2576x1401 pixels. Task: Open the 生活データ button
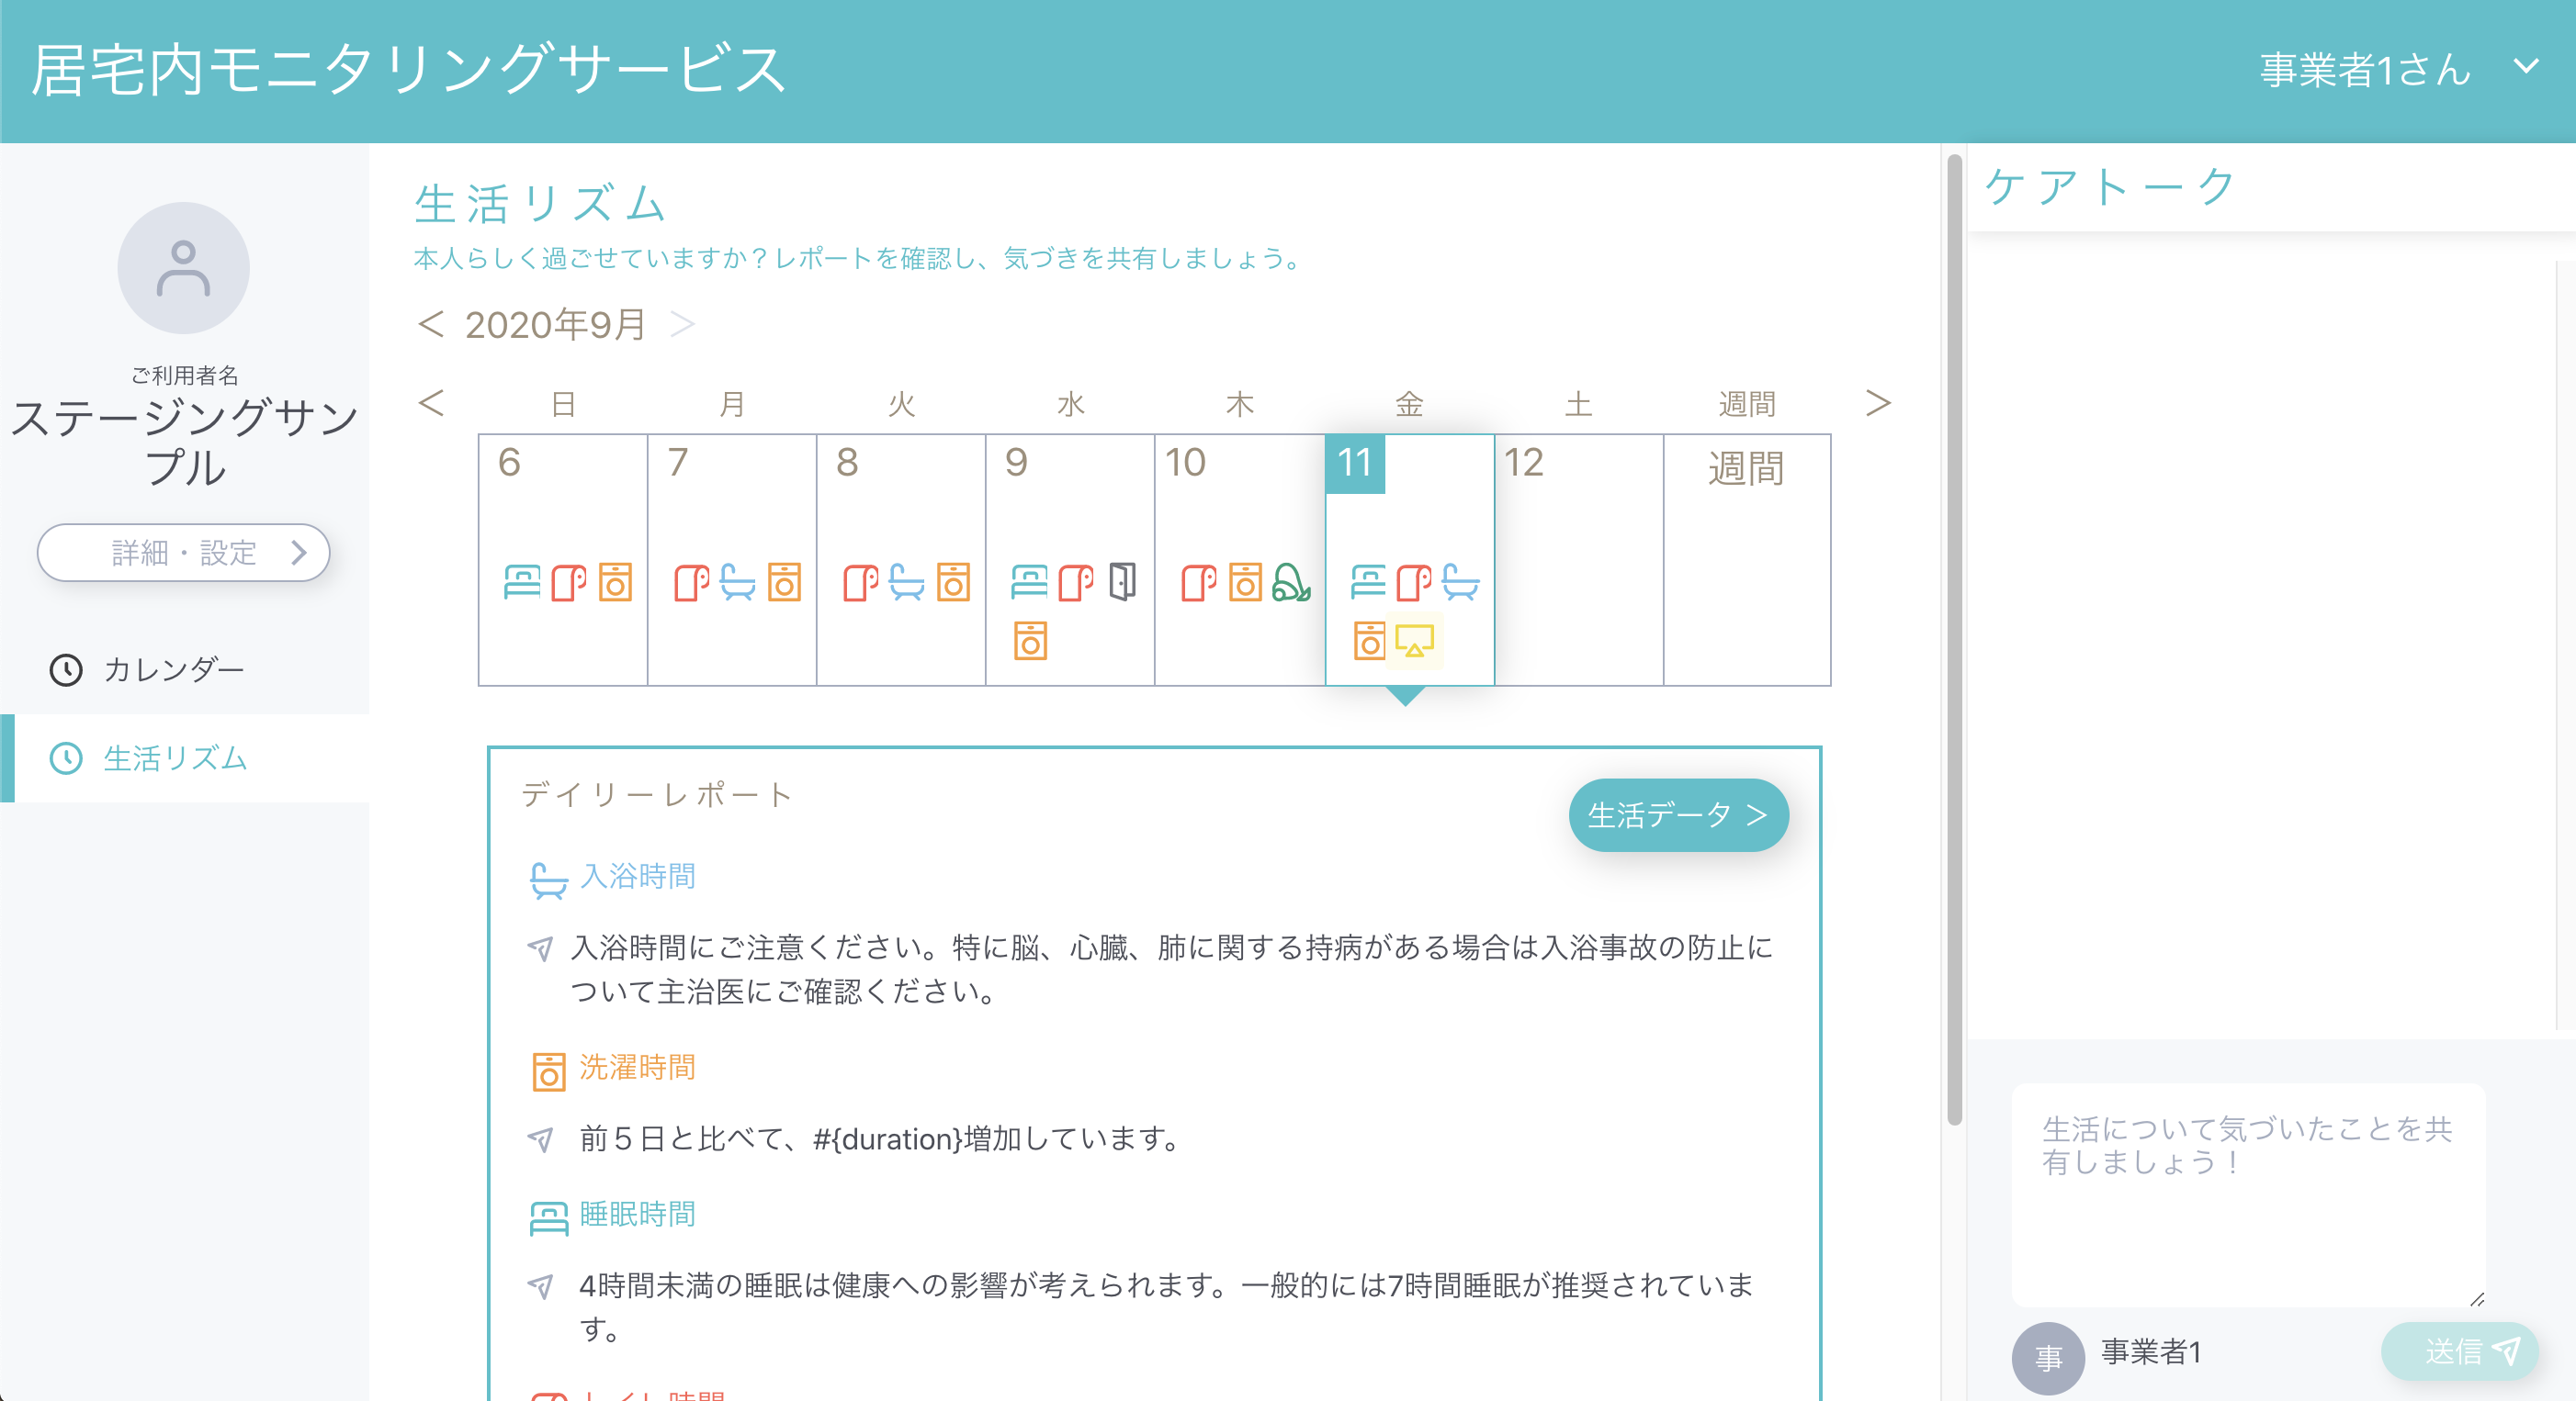click(x=1678, y=814)
